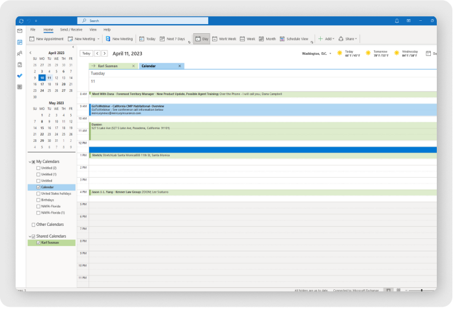
Task: Open Mail from the left navigation bar
Action: coord(20,31)
